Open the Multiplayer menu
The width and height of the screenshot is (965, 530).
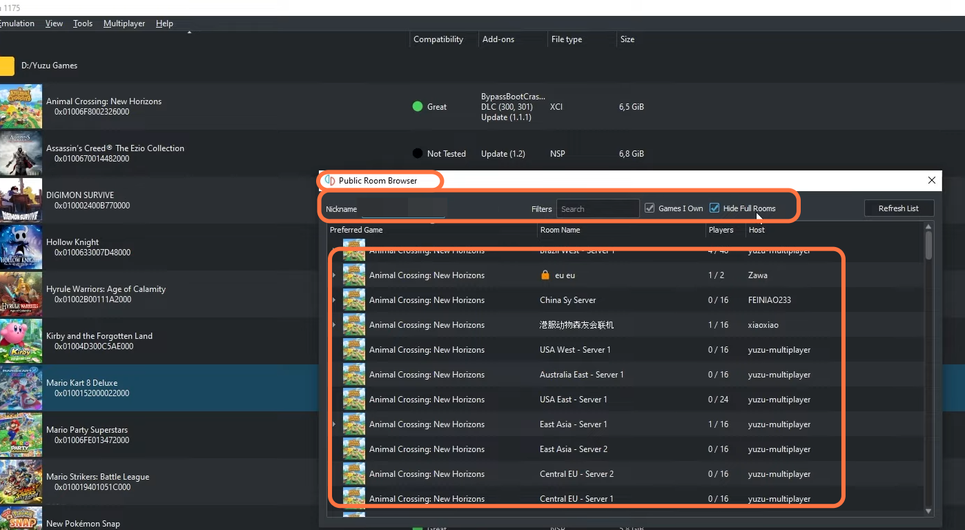coord(124,23)
